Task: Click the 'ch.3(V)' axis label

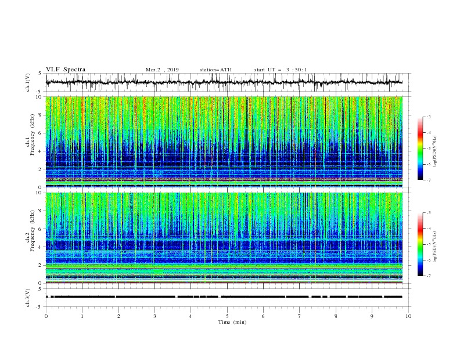Action: coord(28,298)
